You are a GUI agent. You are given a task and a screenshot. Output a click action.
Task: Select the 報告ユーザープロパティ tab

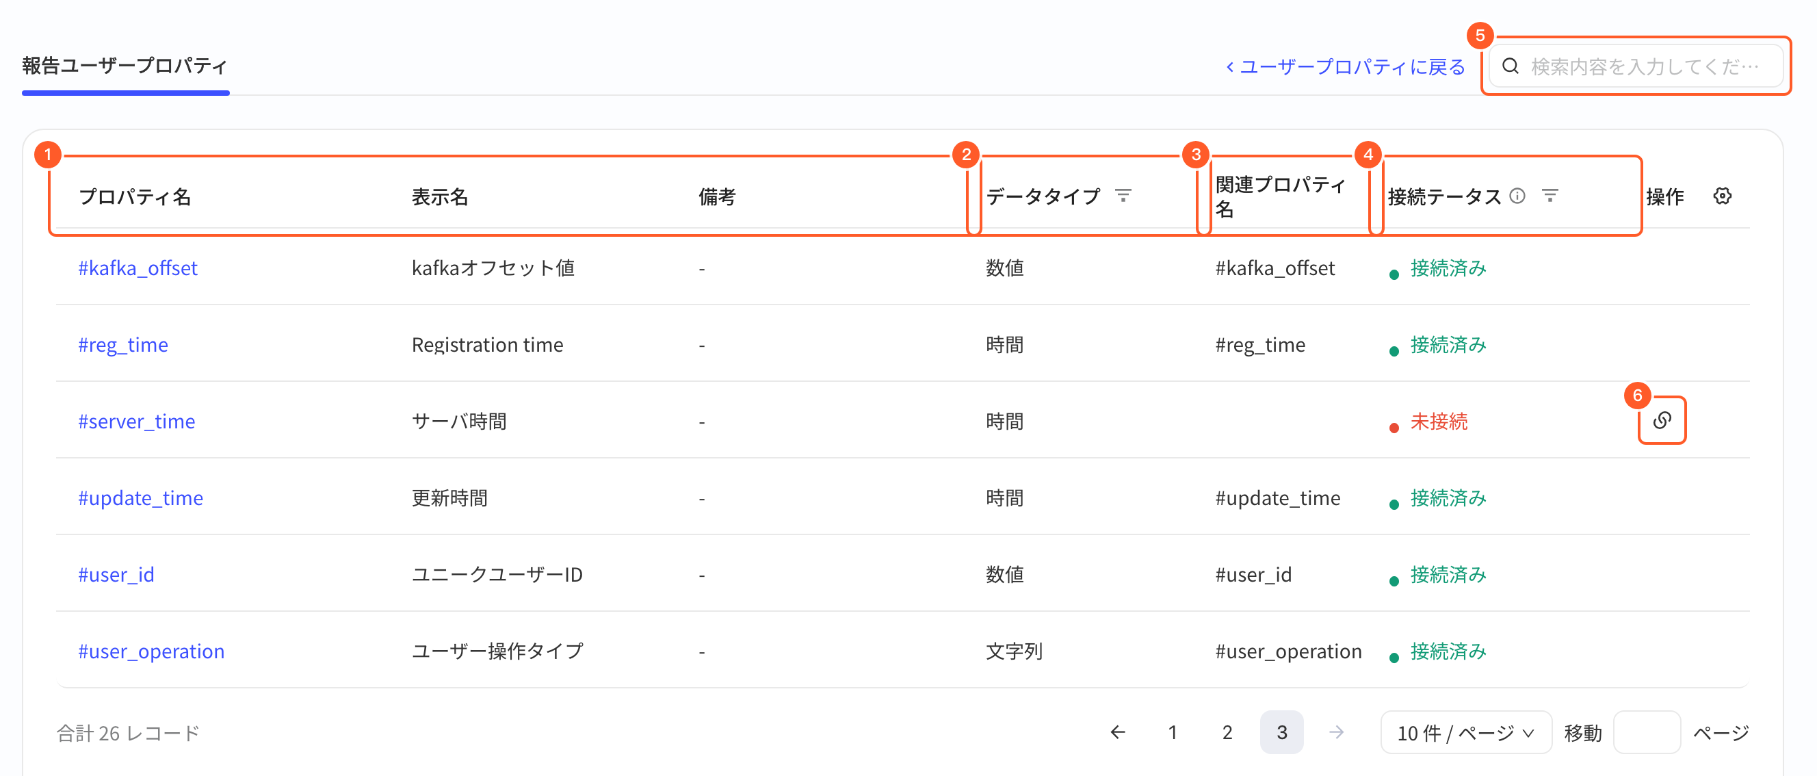click(125, 66)
